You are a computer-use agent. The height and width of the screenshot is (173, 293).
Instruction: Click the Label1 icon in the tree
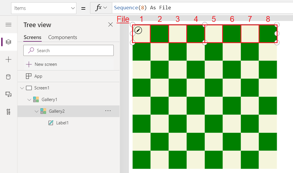coord(51,123)
